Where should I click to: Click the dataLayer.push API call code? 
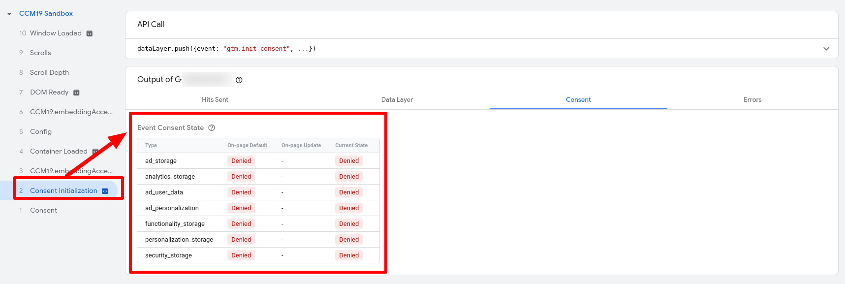(x=226, y=49)
